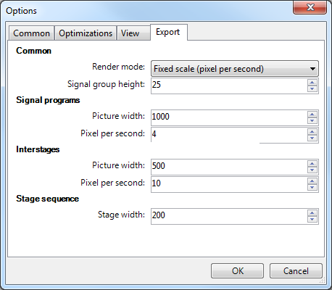Switch to the Optimizations tab

tap(86, 33)
